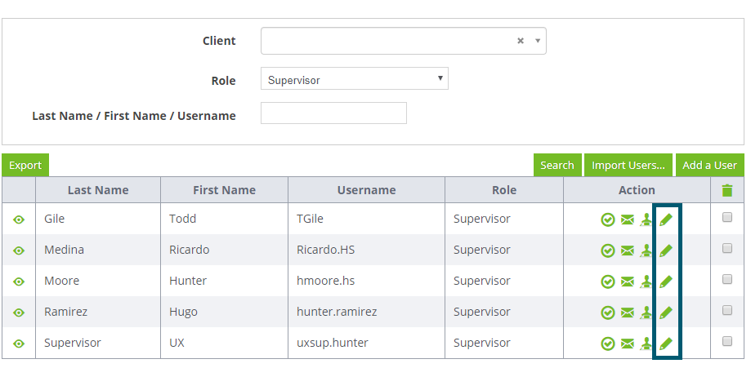Image resolution: width=751 pixels, height=368 pixels.
Task: Open Import Users dialog
Action: 628,165
